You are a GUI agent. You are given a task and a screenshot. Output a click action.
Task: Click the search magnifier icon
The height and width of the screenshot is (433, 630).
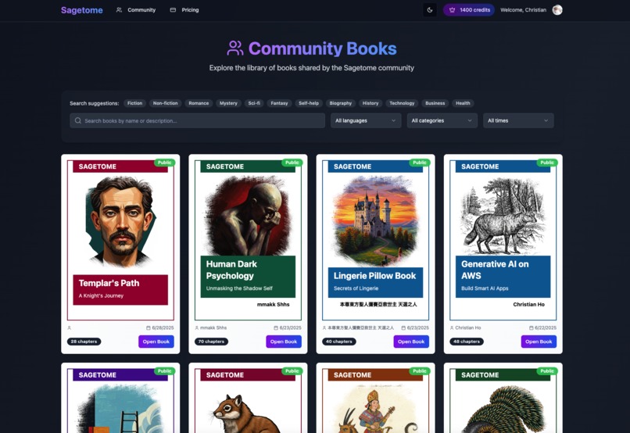(x=78, y=120)
